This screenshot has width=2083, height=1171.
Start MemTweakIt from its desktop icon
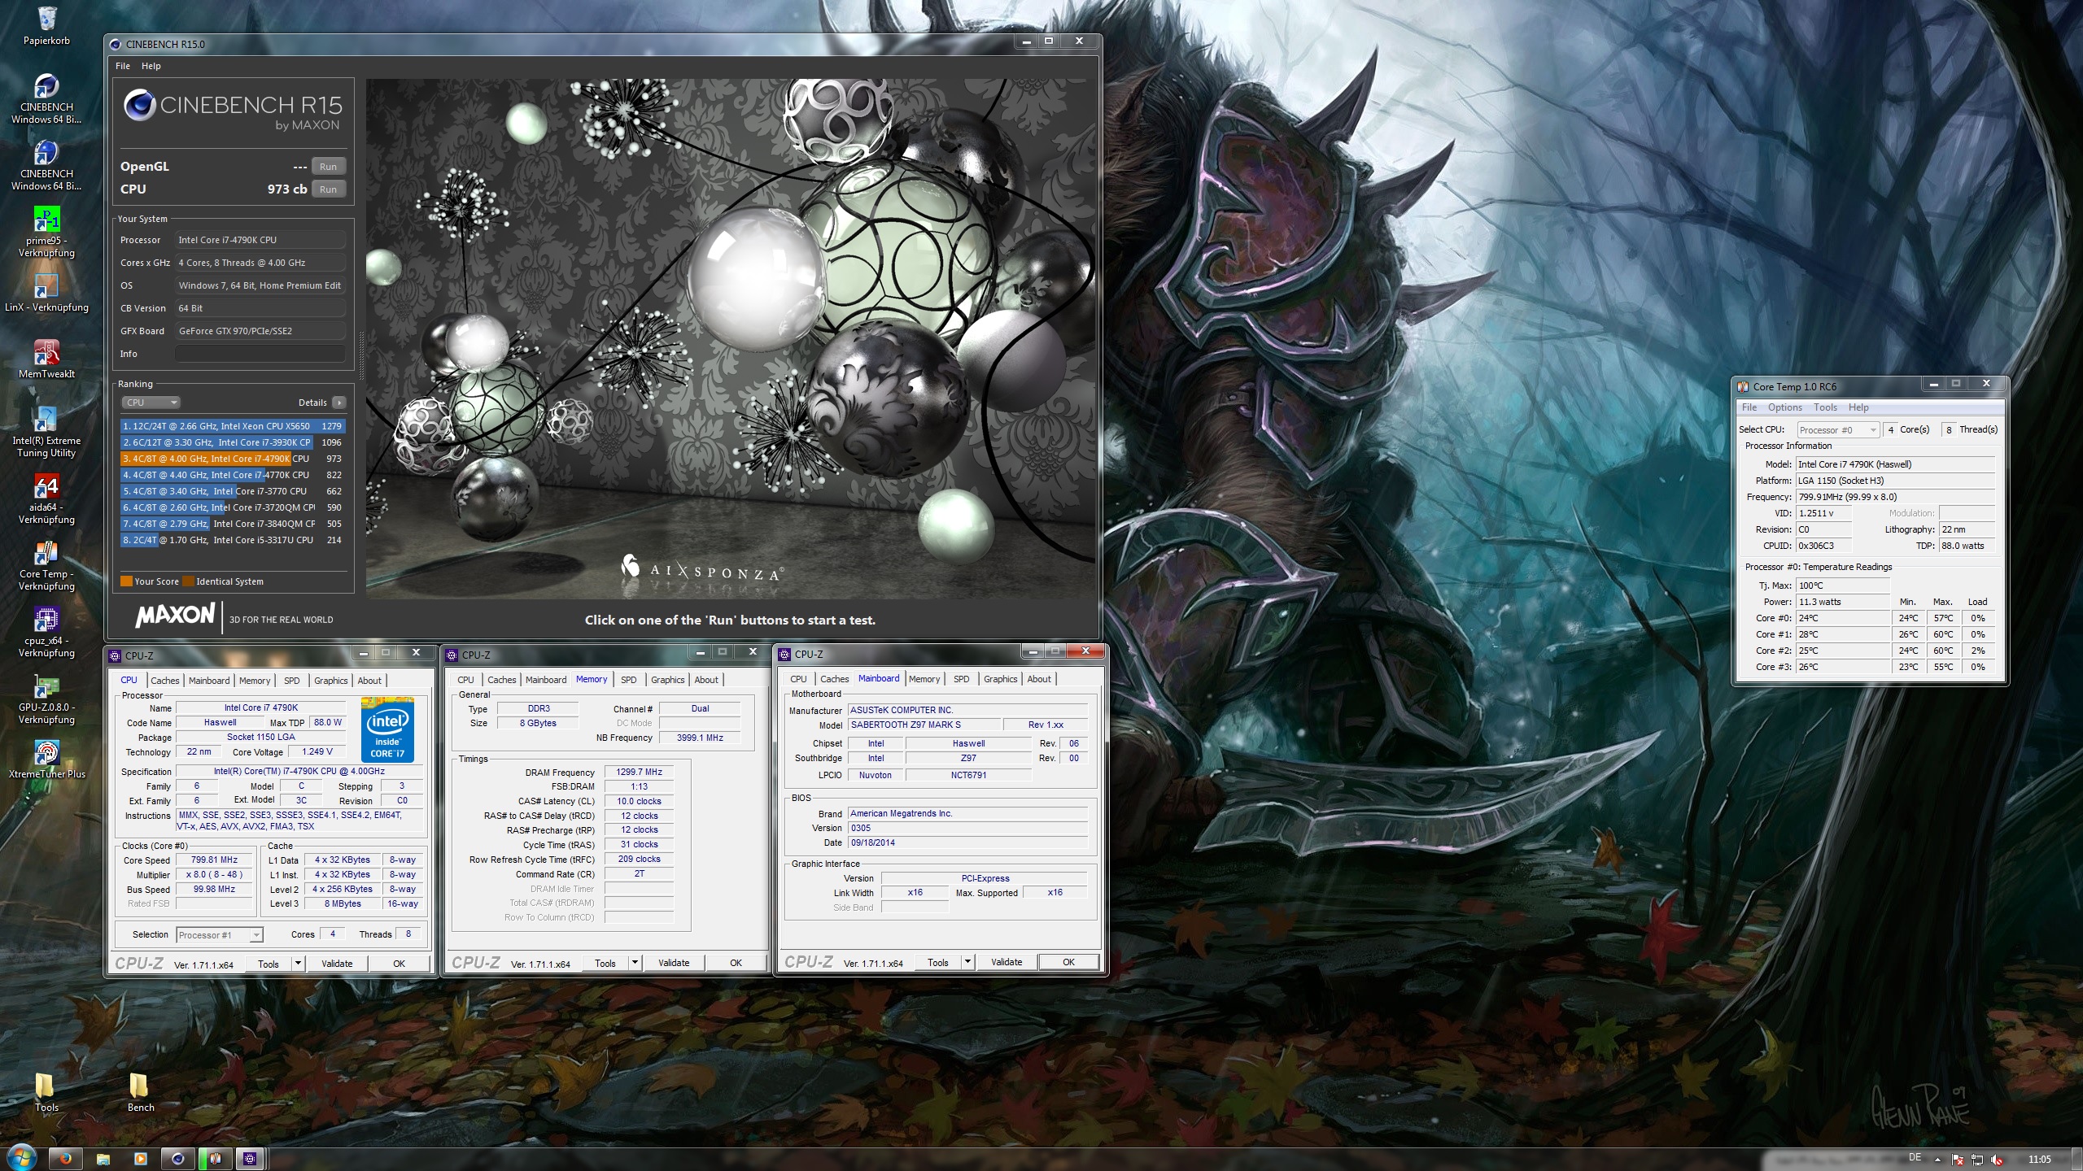46,359
